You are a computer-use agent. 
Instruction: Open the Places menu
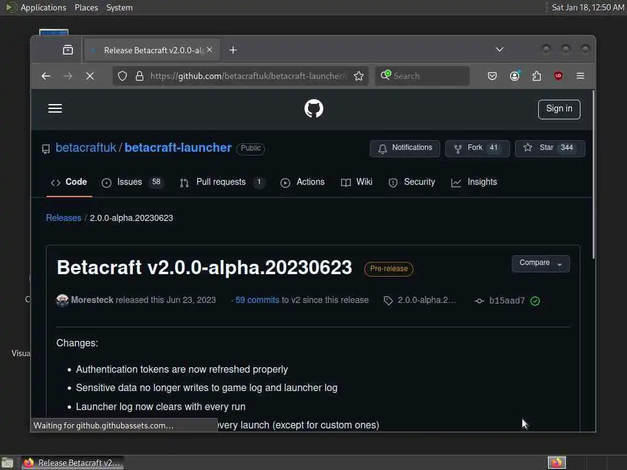click(86, 7)
